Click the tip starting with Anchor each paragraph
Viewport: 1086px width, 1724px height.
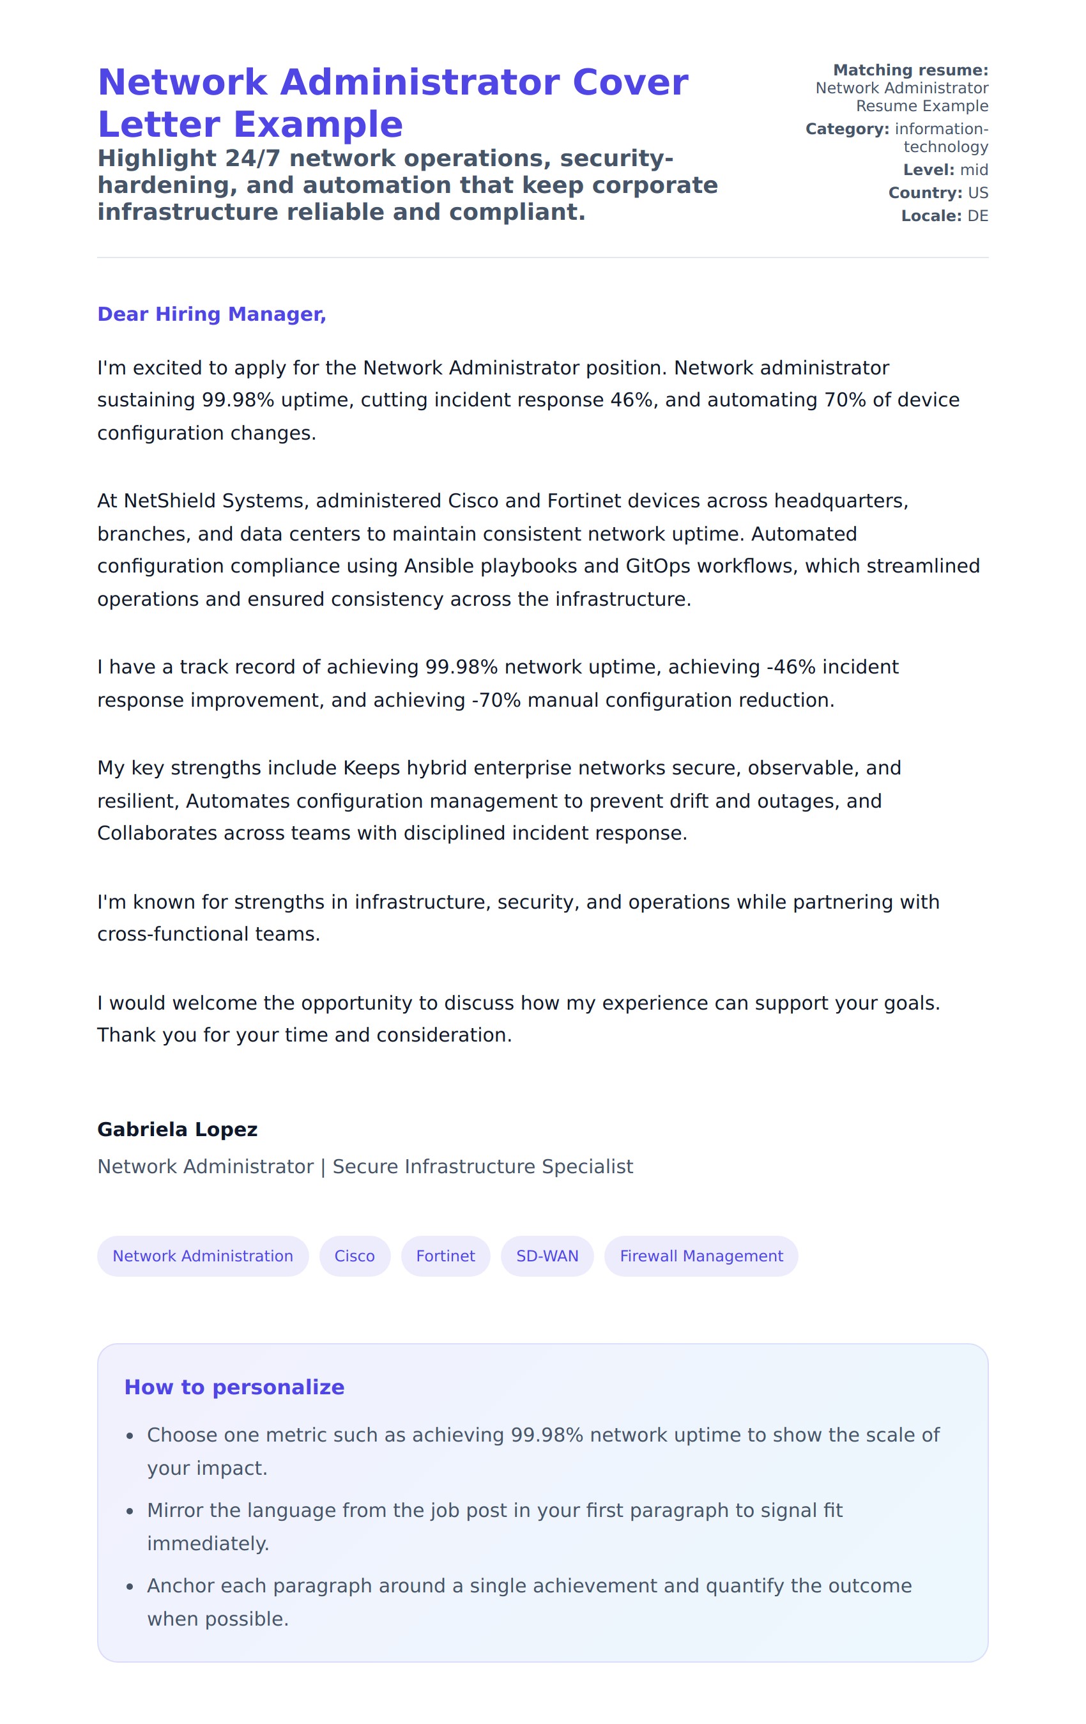529,1603
